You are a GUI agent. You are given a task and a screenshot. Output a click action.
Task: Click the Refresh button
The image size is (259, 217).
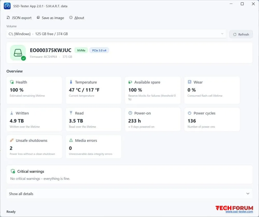point(241,34)
